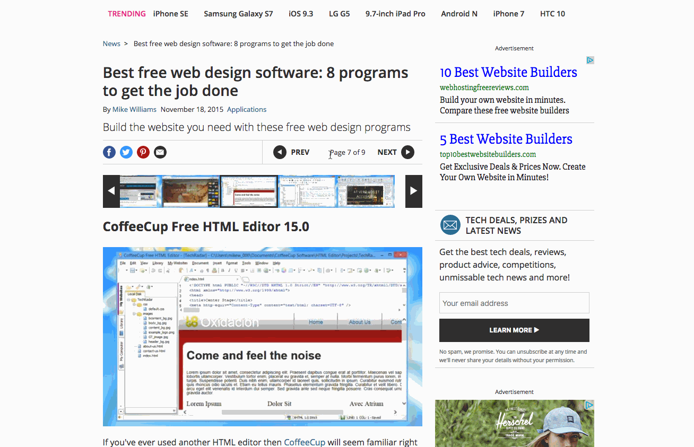Click the 'Page 7 of 9' indicator
Screen dimensions: 694x447
click(347, 152)
